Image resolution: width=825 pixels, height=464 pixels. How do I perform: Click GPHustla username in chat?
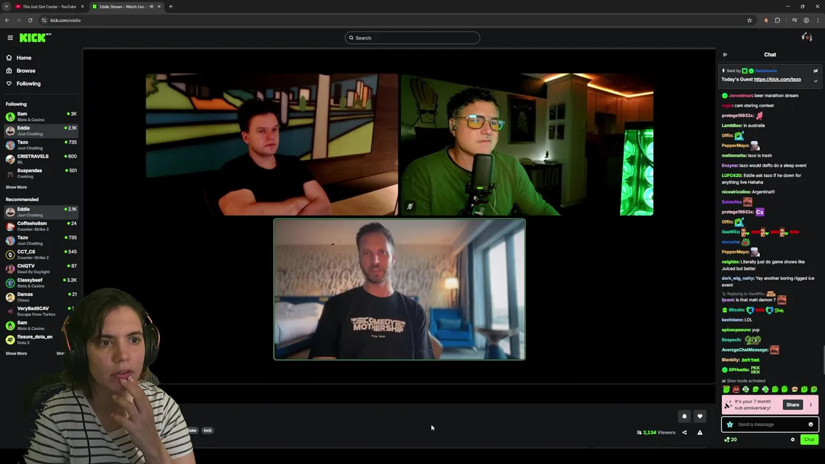(x=739, y=370)
